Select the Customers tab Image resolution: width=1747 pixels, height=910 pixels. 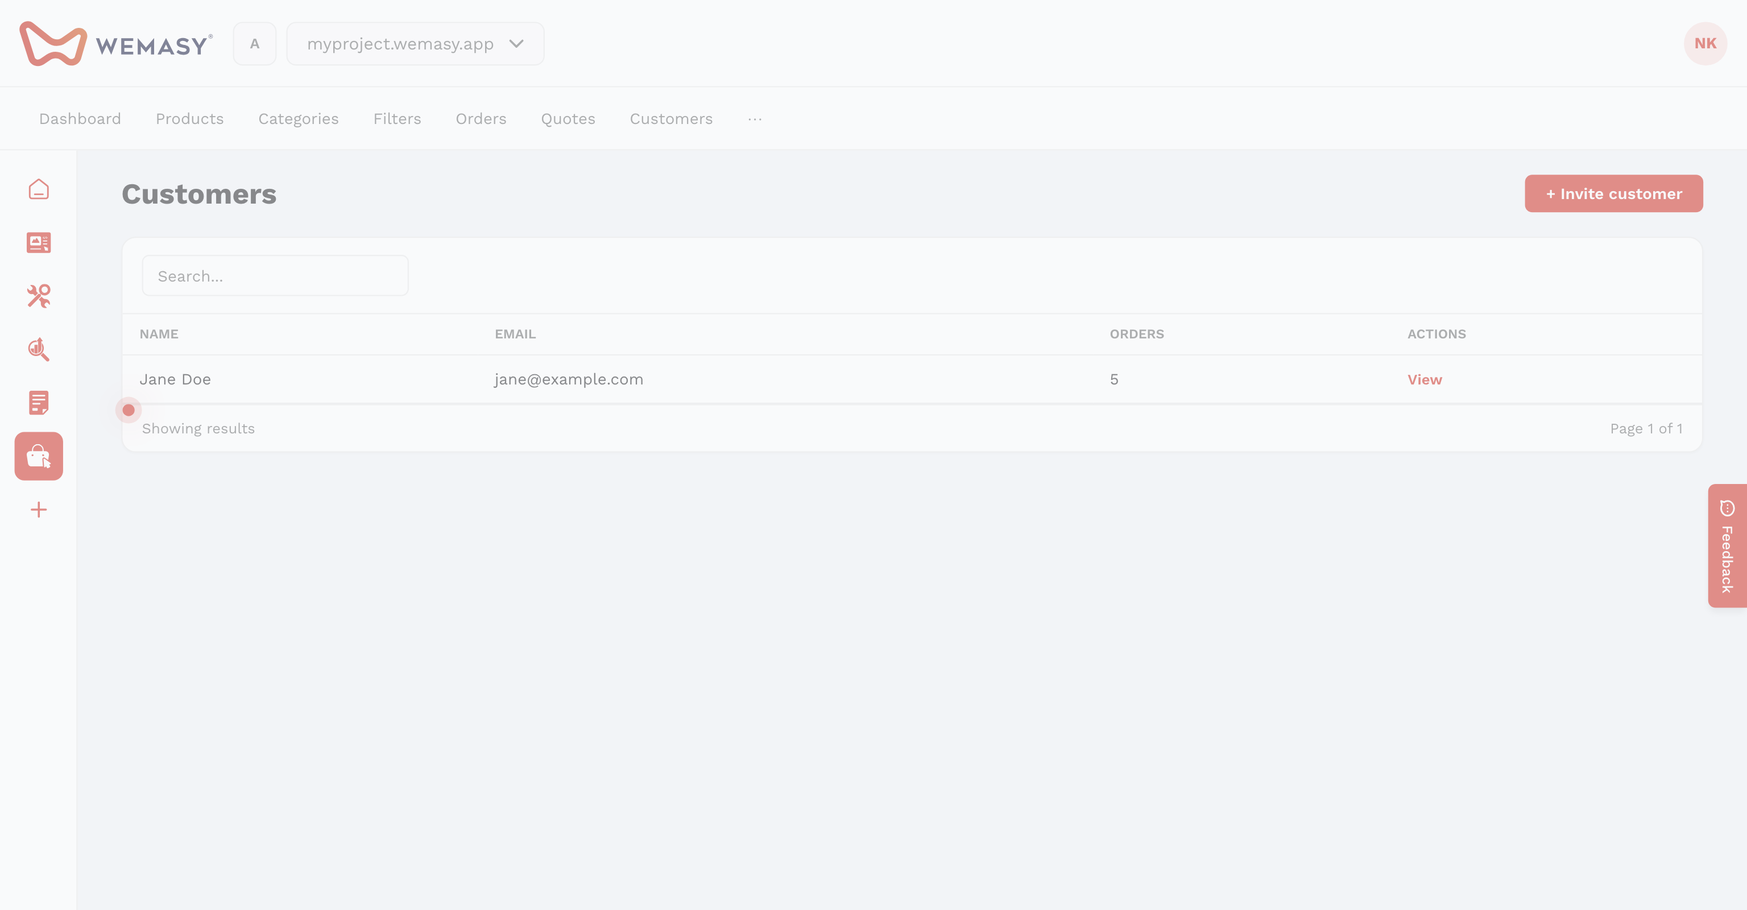[x=672, y=119]
